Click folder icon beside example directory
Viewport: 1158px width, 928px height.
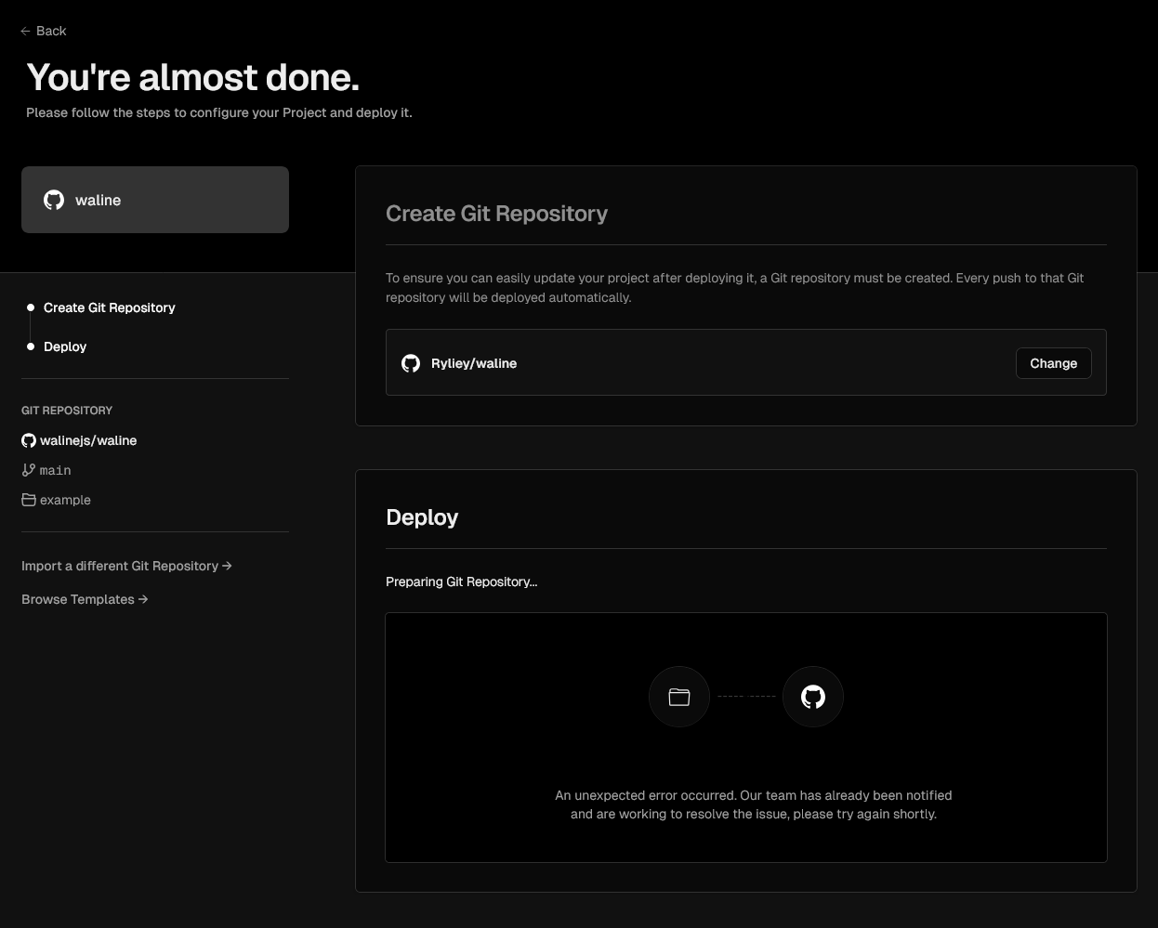coord(29,500)
